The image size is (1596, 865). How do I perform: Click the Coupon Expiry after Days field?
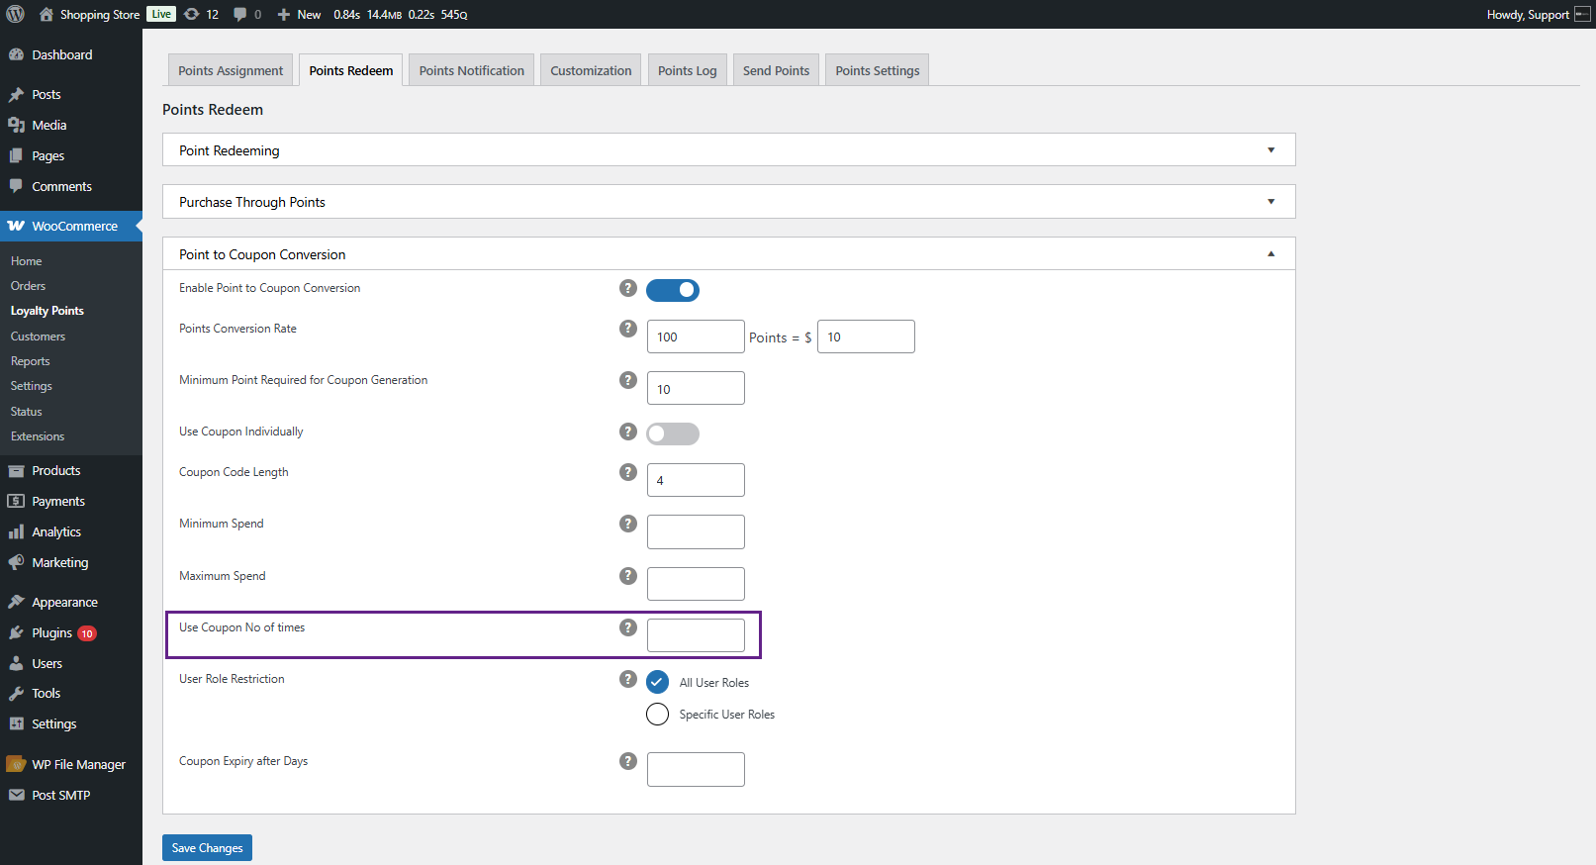tap(696, 769)
